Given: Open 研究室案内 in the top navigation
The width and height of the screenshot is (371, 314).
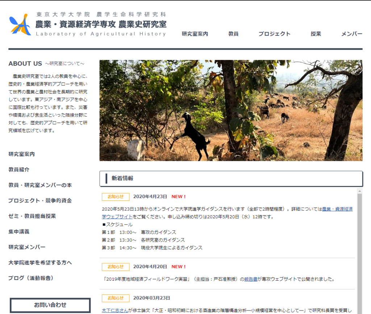Looking at the screenshot, I should pyautogui.click(x=195, y=34).
